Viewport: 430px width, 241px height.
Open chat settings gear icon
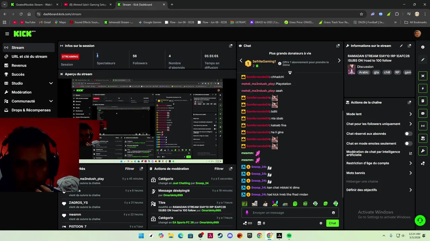click(321, 223)
